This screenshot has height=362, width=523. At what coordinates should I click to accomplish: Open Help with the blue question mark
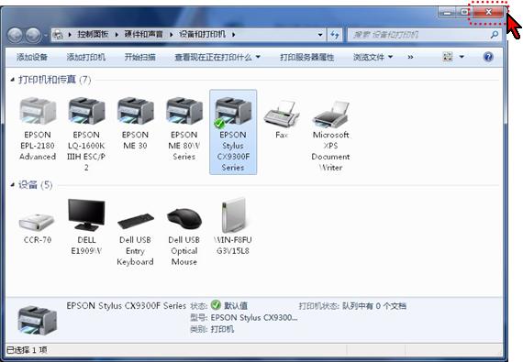488,57
